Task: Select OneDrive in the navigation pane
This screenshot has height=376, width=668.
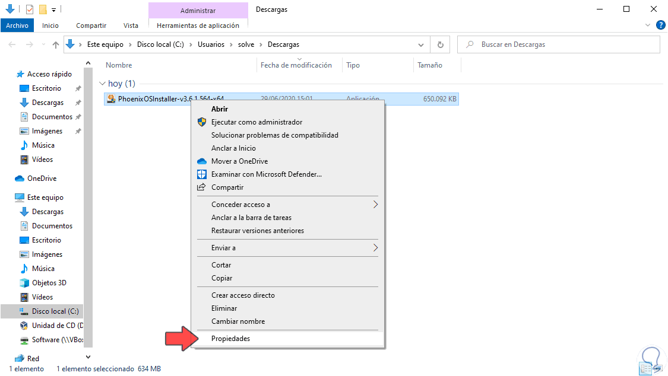Action: coord(42,179)
